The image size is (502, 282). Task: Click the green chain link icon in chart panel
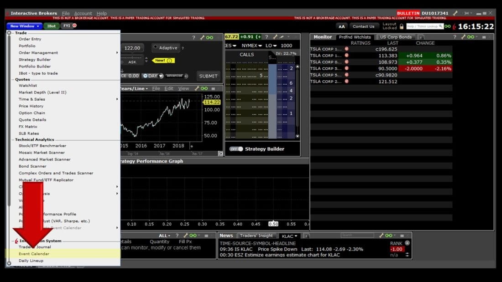point(204,88)
